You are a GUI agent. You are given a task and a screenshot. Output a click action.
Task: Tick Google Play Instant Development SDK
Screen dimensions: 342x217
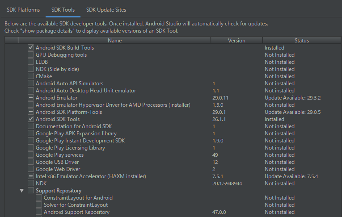point(31,141)
